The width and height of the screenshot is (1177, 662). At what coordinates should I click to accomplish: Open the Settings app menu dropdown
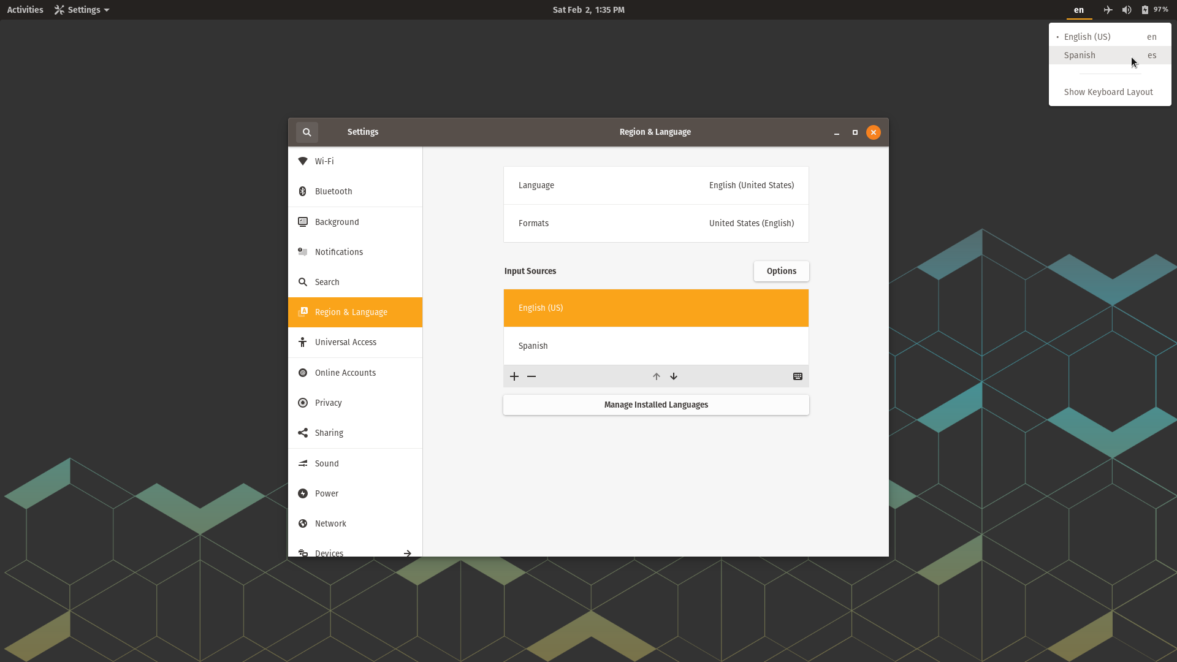click(82, 10)
